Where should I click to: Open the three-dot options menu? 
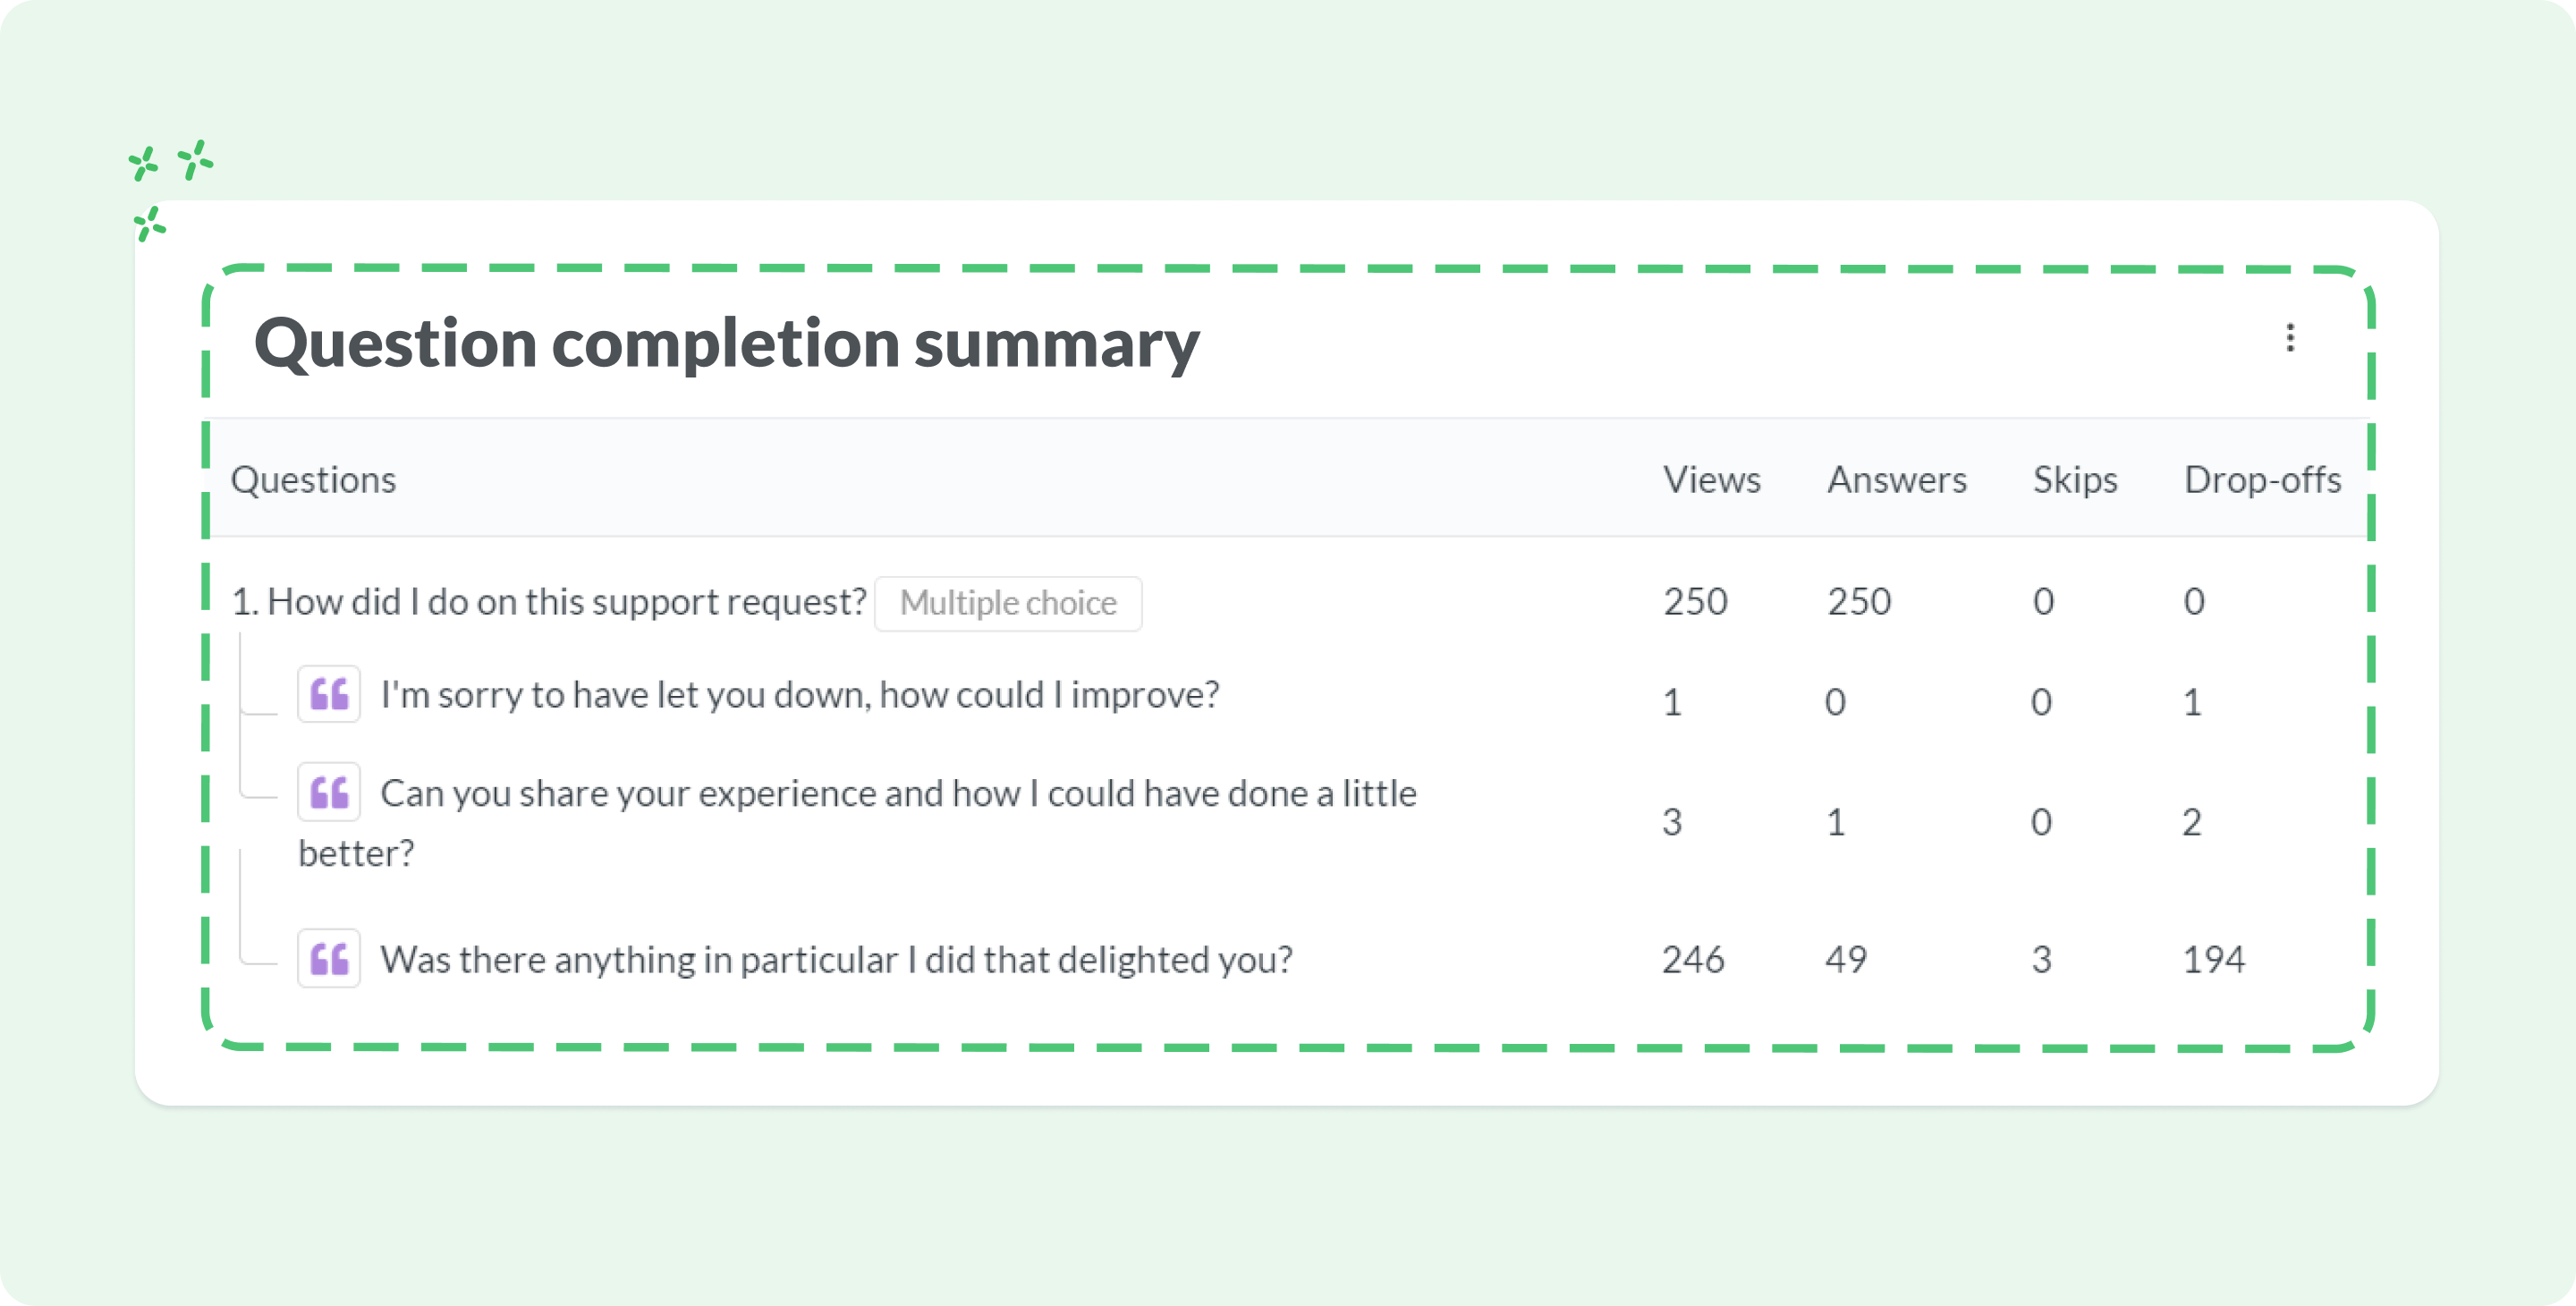tap(2289, 338)
